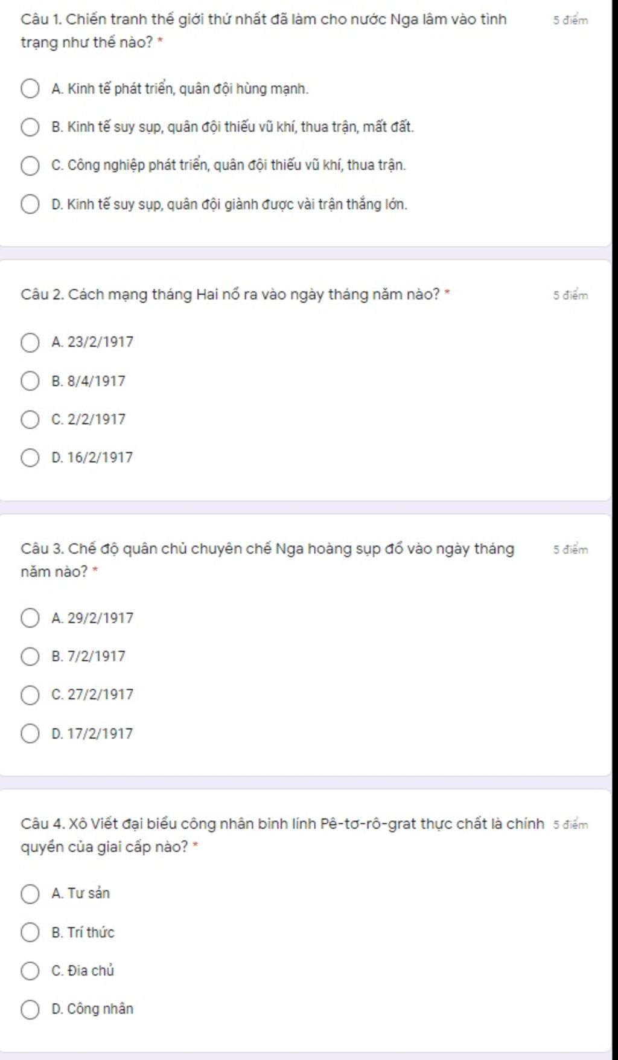The image size is (618, 1060).
Task: Choose answer A. Tư sản
Action: tap(30, 893)
